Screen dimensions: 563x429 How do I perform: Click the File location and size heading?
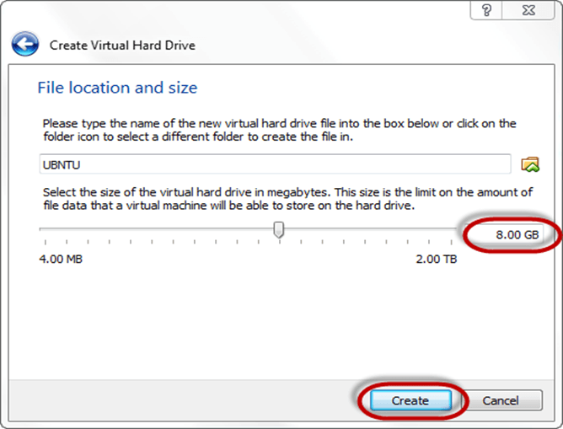click(117, 88)
